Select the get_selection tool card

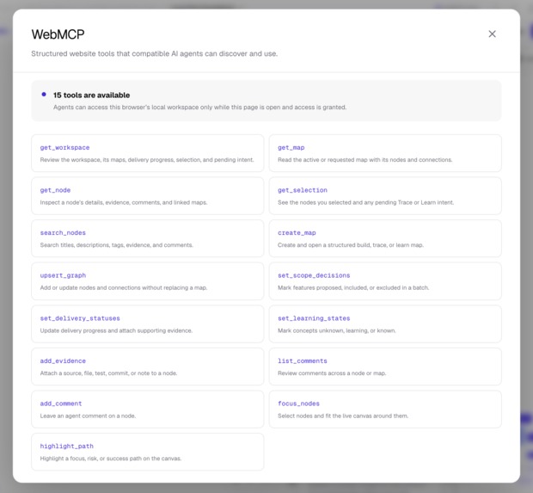tap(385, 195)
